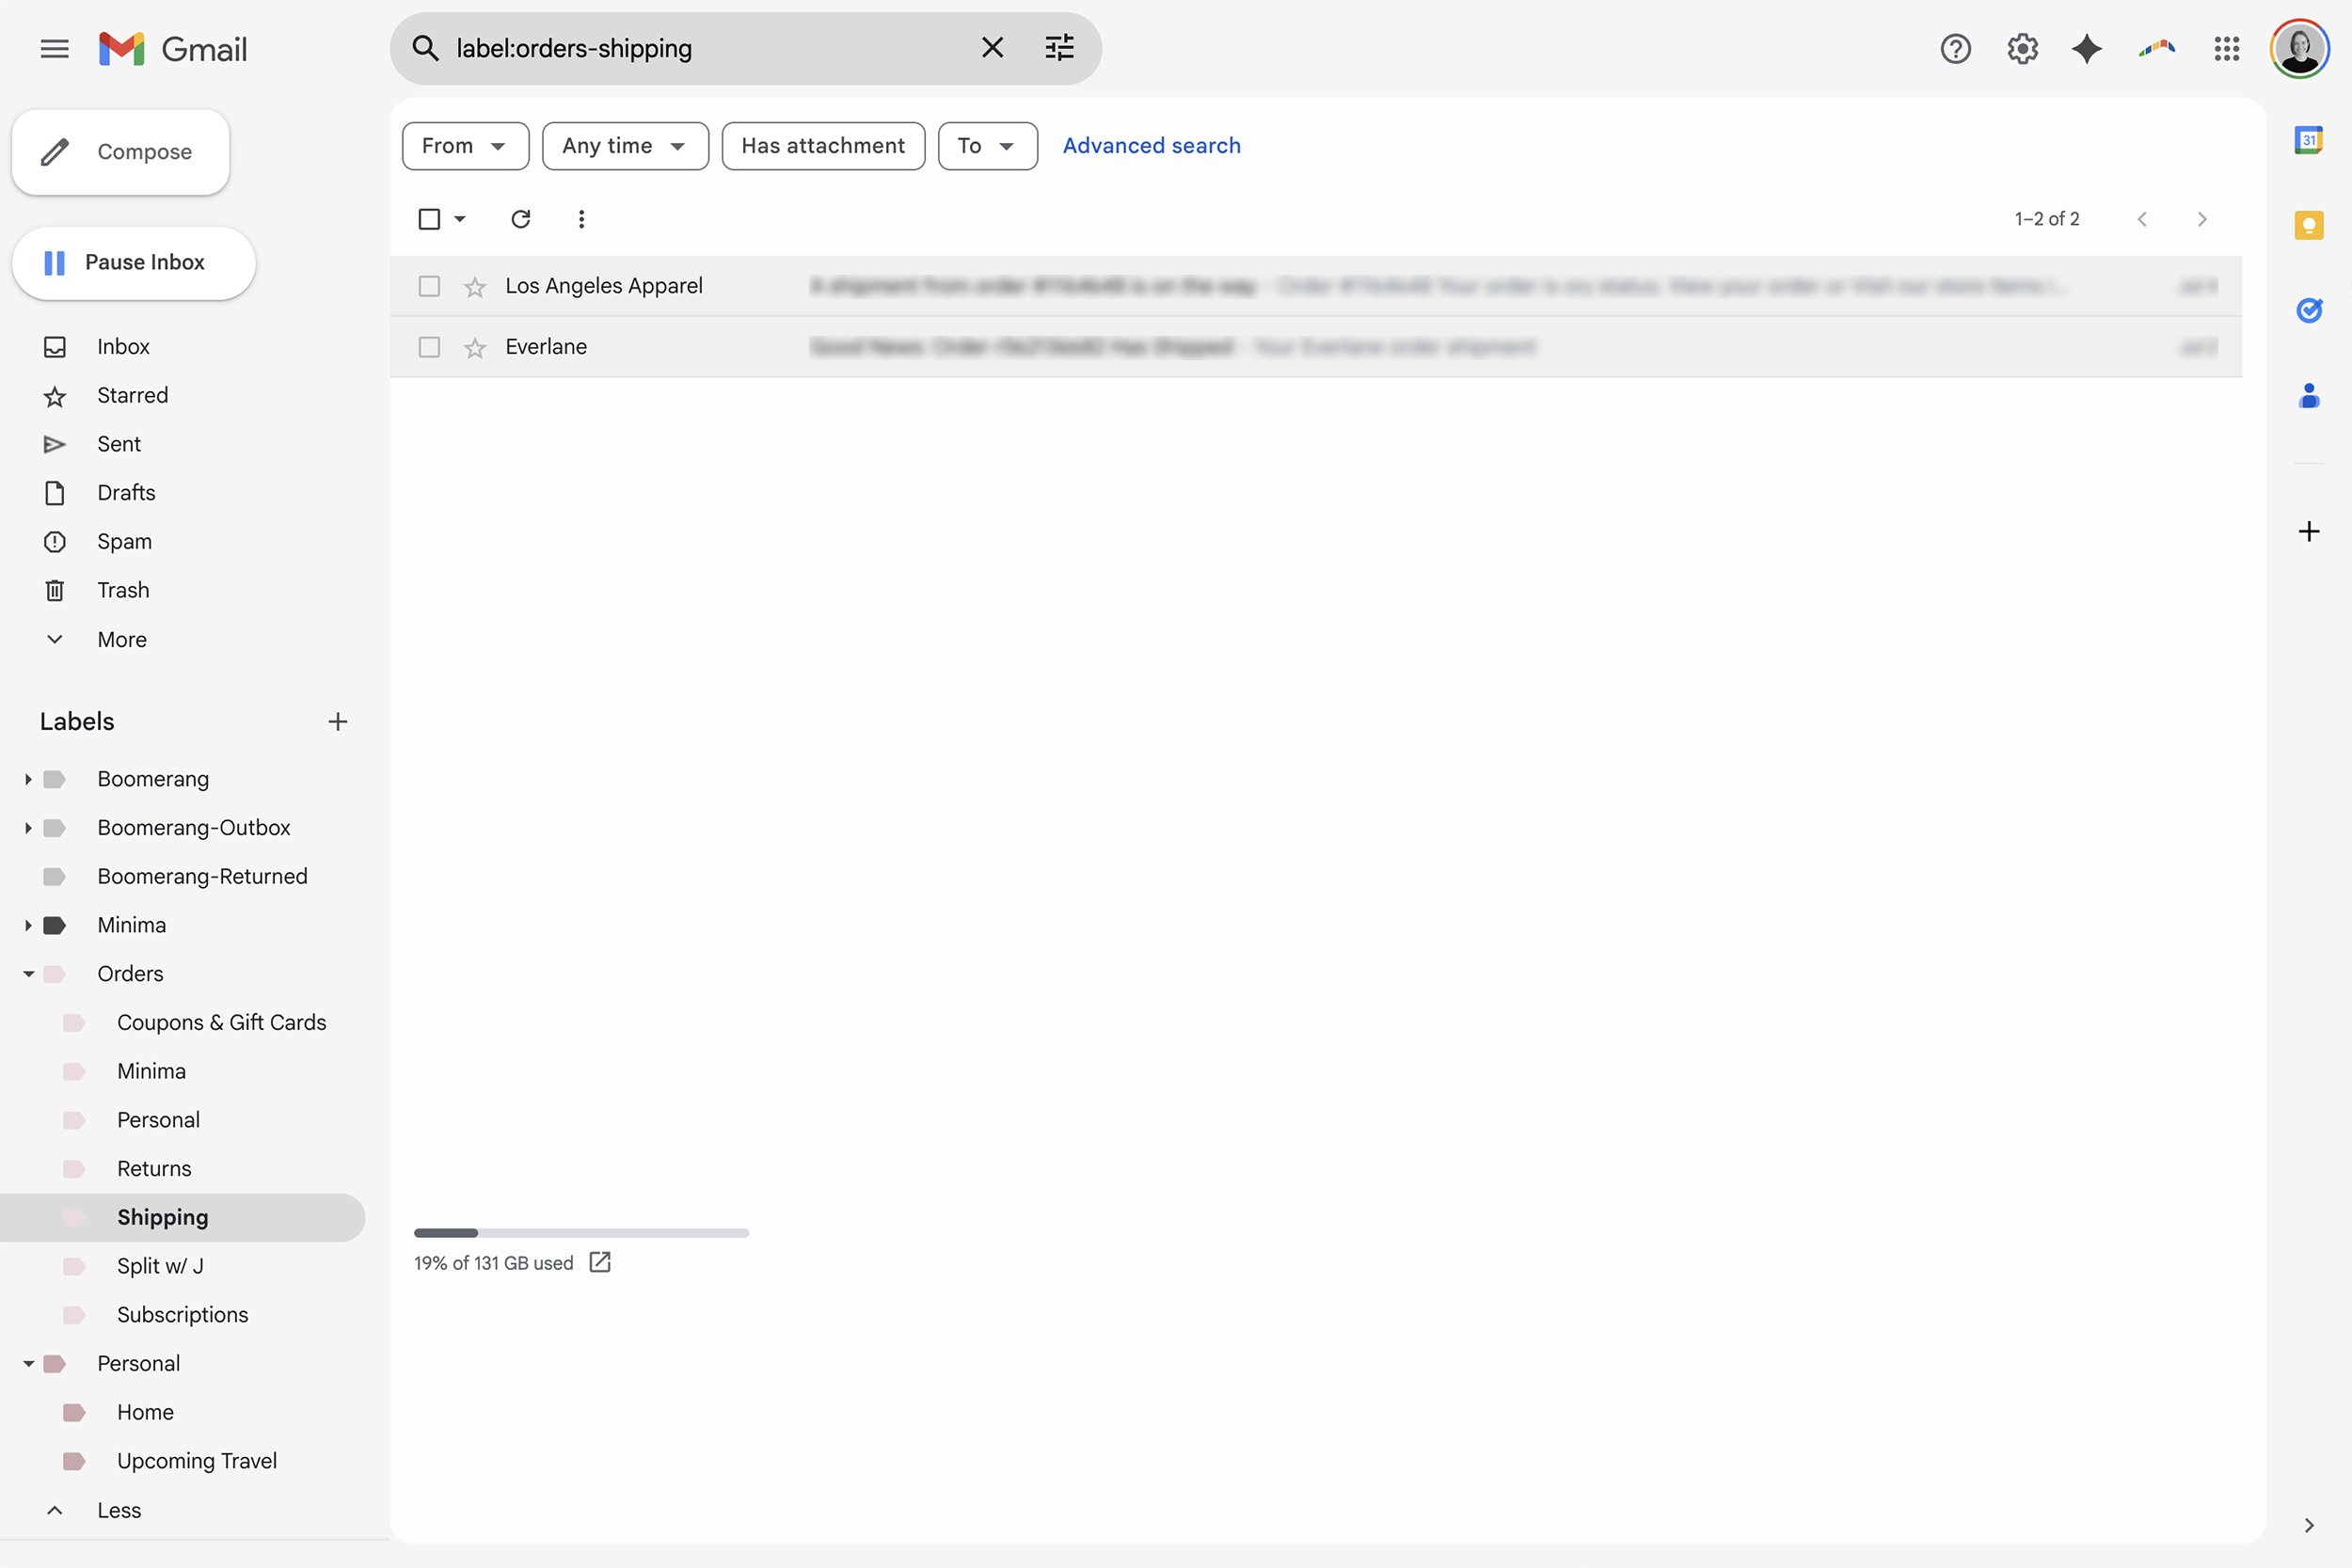
Task: Open the Settings gear
Action: click(x=2022, y=49)
